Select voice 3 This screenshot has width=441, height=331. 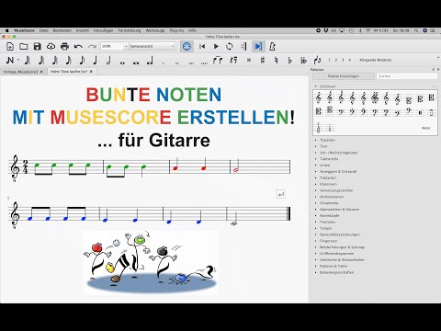click(343, 60)
